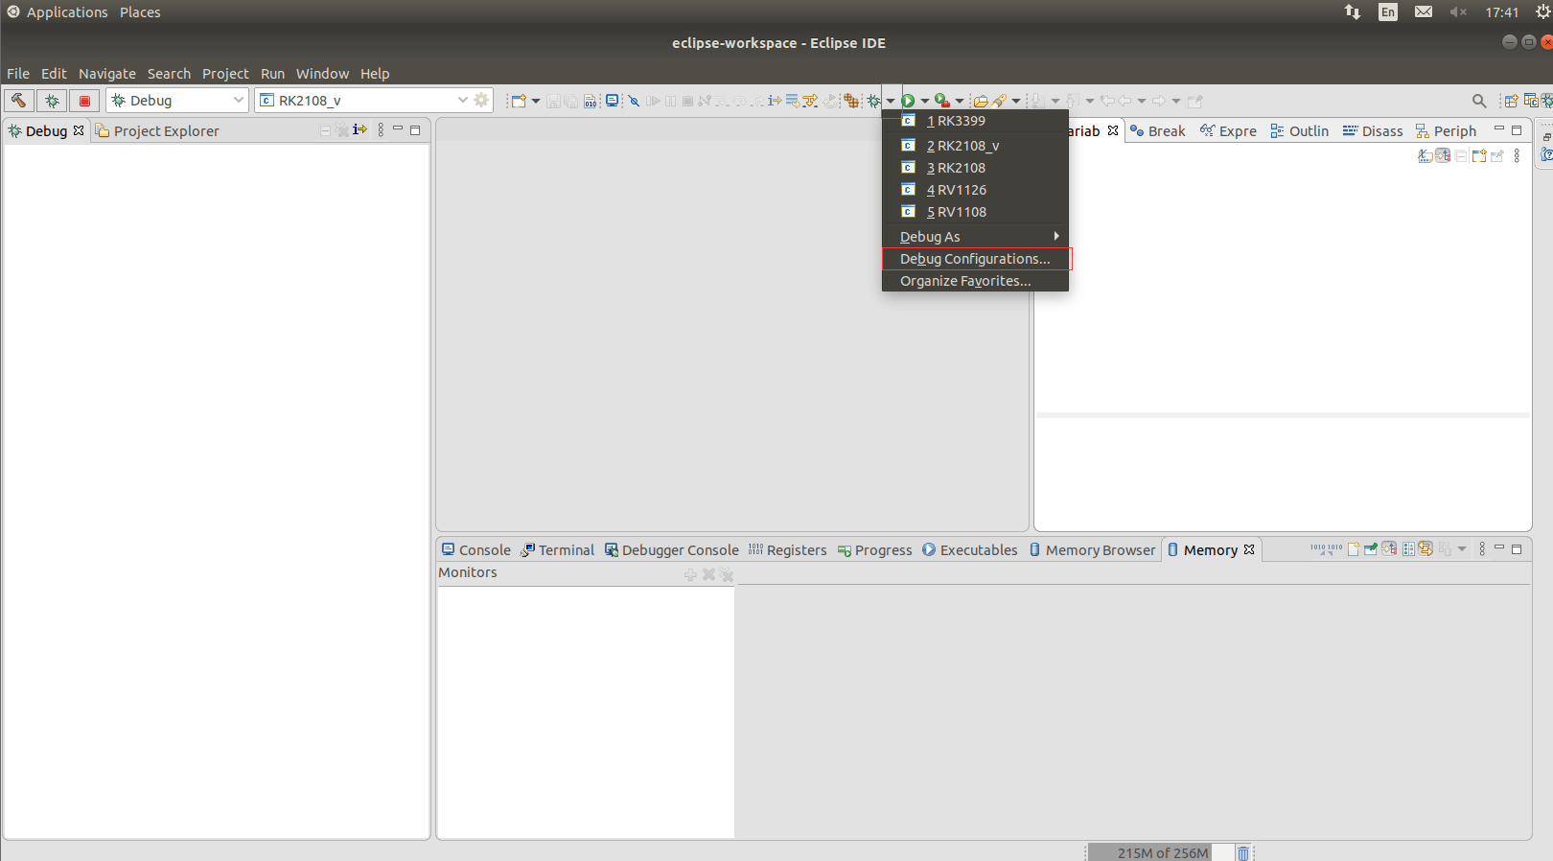Click the Debug launch bug button
This screenshot has width=1553, height=861.
pos(52,101)
